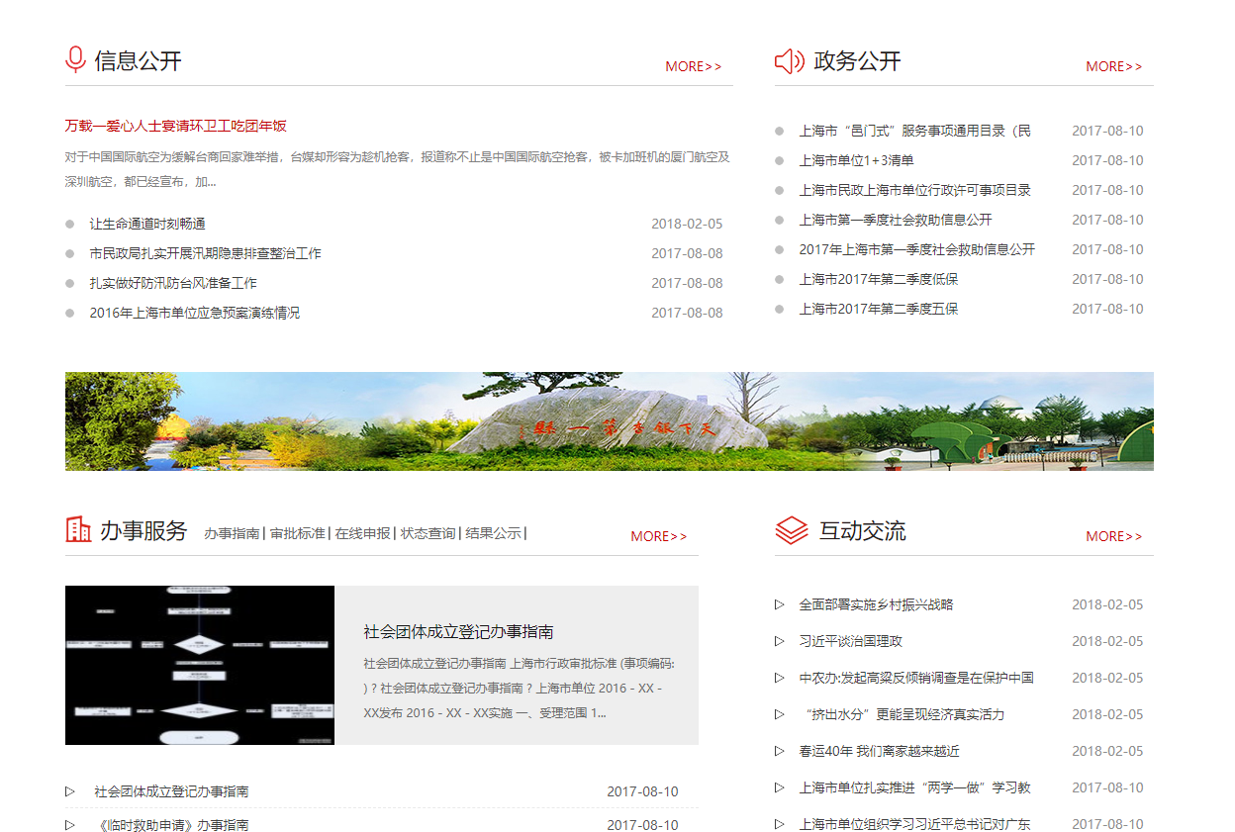Click the flowchart thumbnail in 办事服务
Screen dimensions: 1235x832
(200, 665)
